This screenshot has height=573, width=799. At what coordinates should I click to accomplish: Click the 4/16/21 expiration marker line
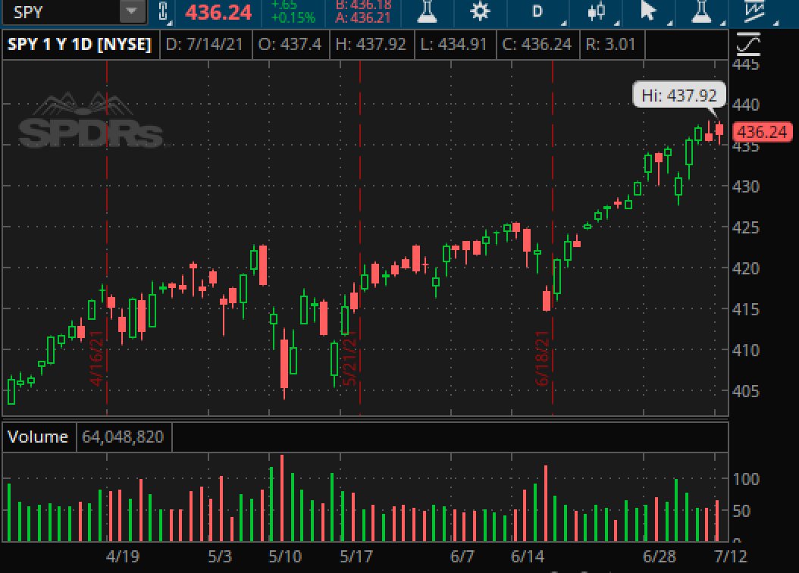(x=106, y=238)
